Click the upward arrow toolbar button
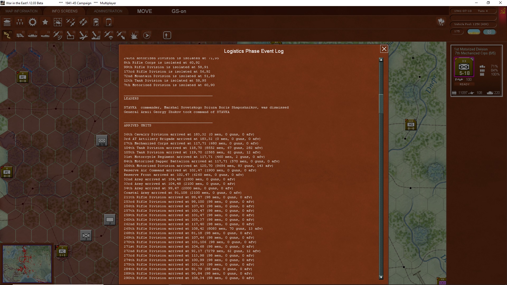Screen dimensions: 507x285 pos(167,35)
